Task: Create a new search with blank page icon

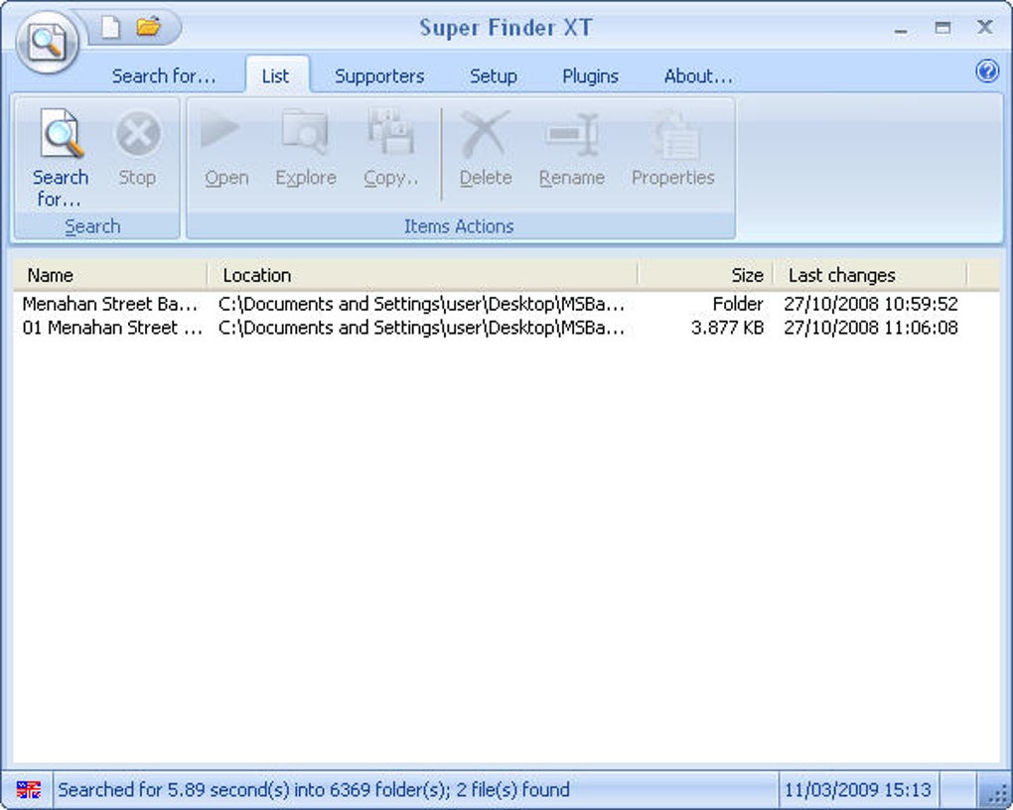Action: [111, 27]
